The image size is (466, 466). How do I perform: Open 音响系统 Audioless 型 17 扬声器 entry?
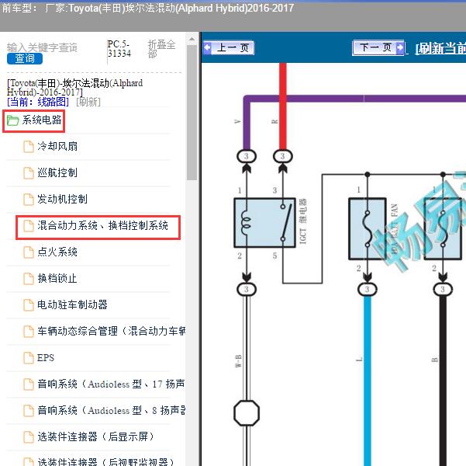coord(111,384)
